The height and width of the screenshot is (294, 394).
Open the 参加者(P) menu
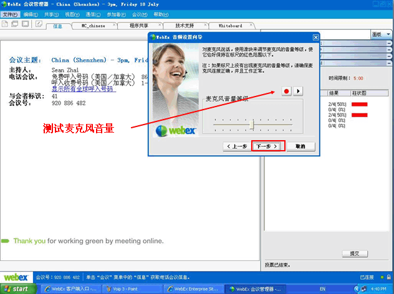click(117, 14)
